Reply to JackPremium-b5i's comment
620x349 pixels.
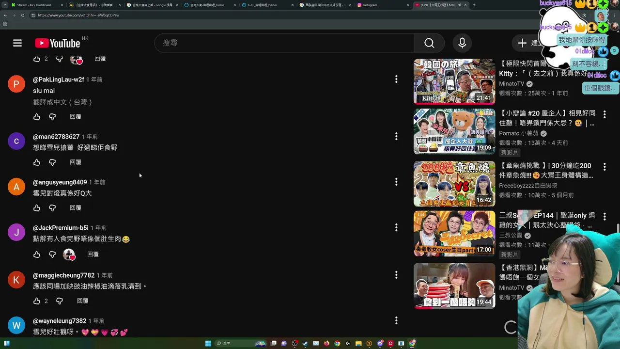click(93, 254)
